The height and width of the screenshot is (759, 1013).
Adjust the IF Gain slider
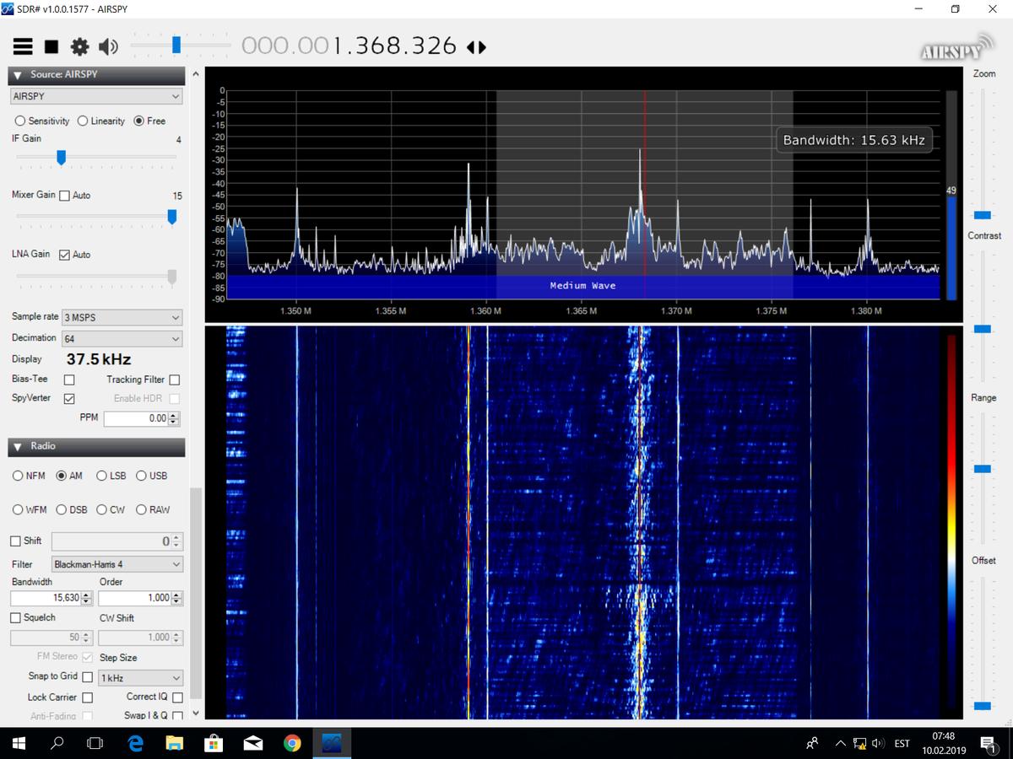(x=61, y=157)
